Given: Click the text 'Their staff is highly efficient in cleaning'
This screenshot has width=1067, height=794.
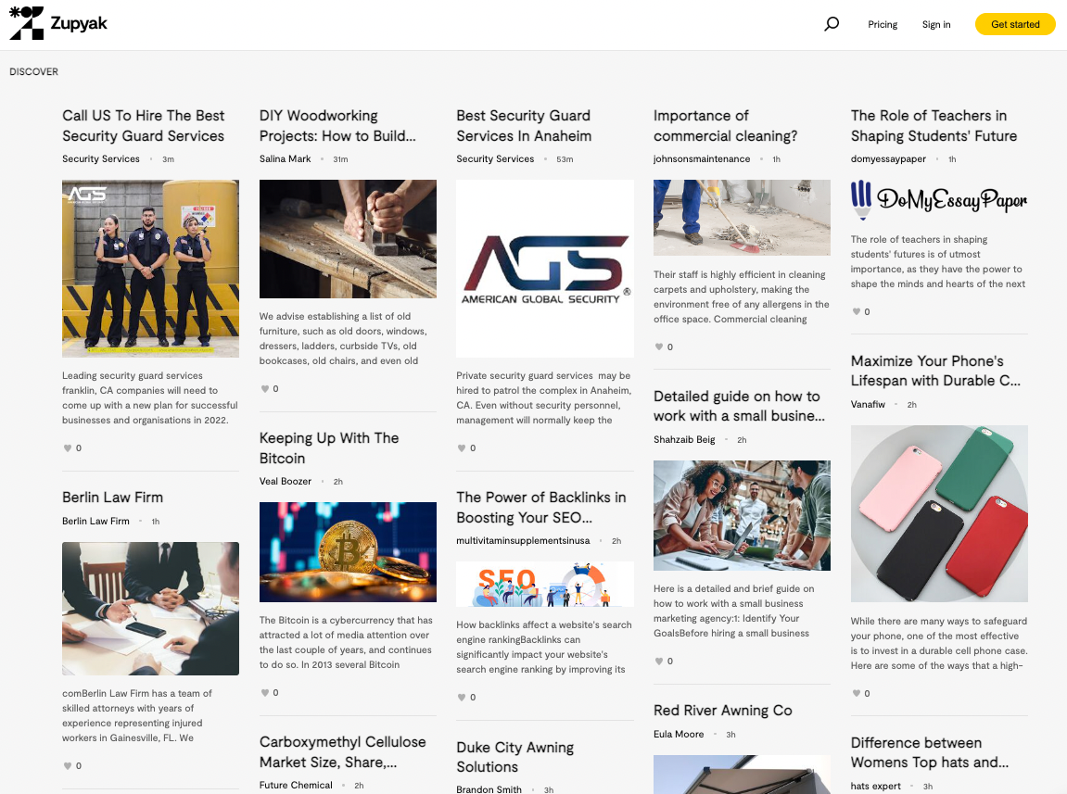Looking at the screenshot, I should click(739, 275).
